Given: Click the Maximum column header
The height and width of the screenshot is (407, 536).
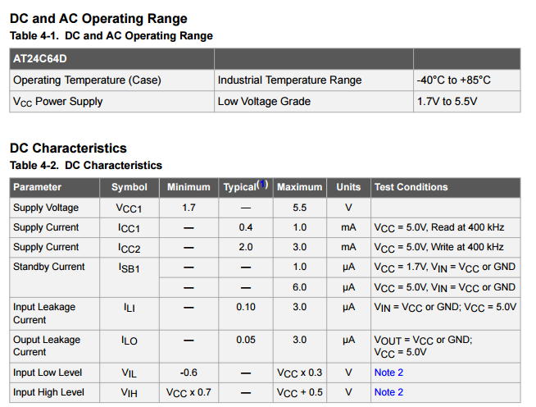Looking at the screenshot, I should (299, 187).
